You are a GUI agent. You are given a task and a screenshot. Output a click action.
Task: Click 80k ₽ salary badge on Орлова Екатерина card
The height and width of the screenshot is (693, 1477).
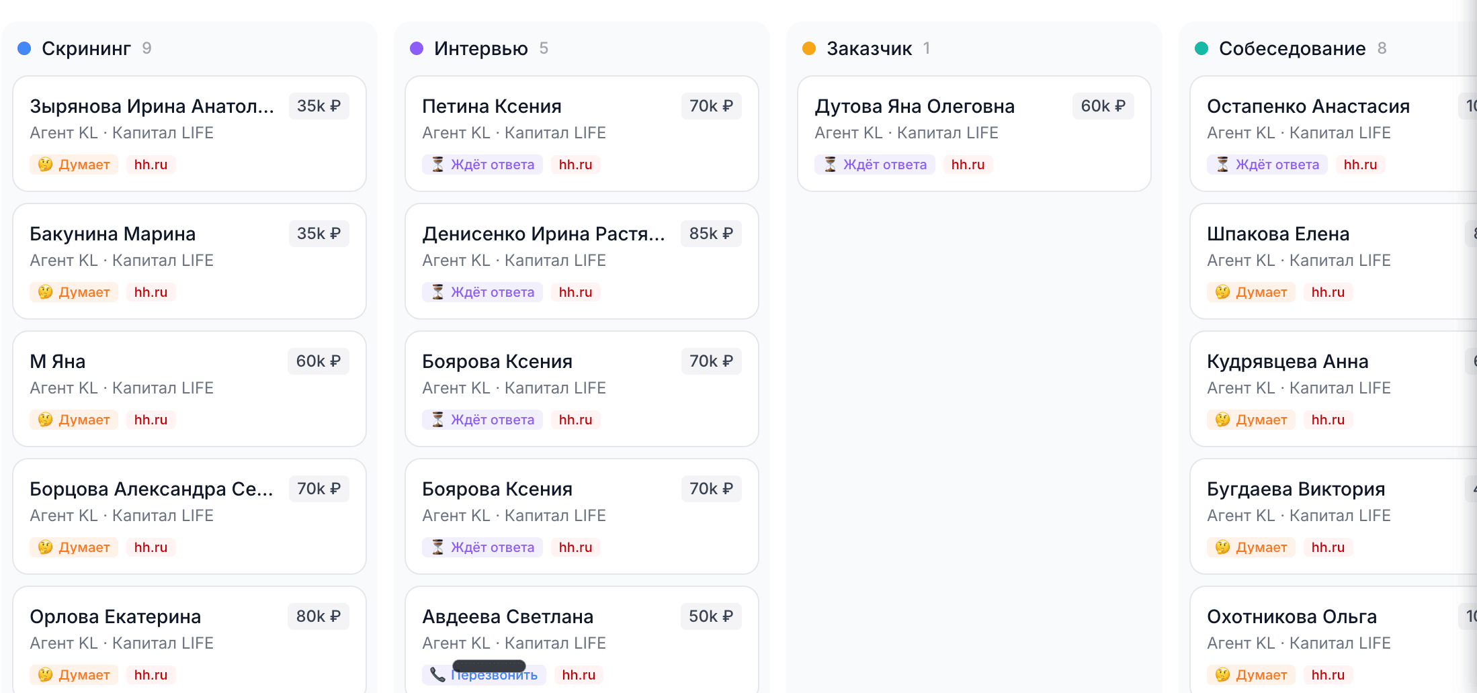click(x=319, y=616)
